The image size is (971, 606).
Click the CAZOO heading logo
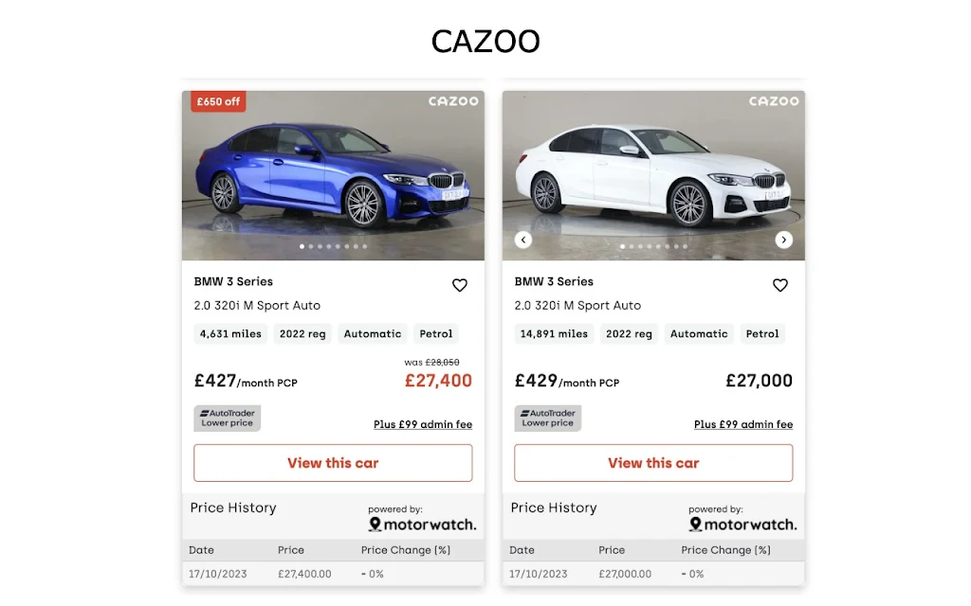point(485,42)
